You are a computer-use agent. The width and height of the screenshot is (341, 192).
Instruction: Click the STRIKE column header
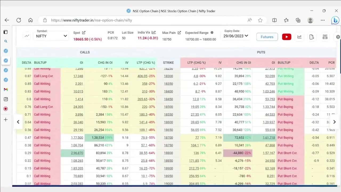(168, 63)
